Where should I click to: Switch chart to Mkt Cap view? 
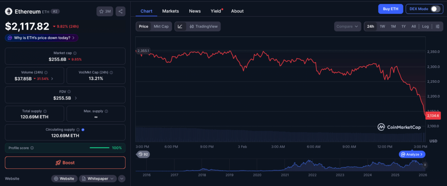(161, 26)
